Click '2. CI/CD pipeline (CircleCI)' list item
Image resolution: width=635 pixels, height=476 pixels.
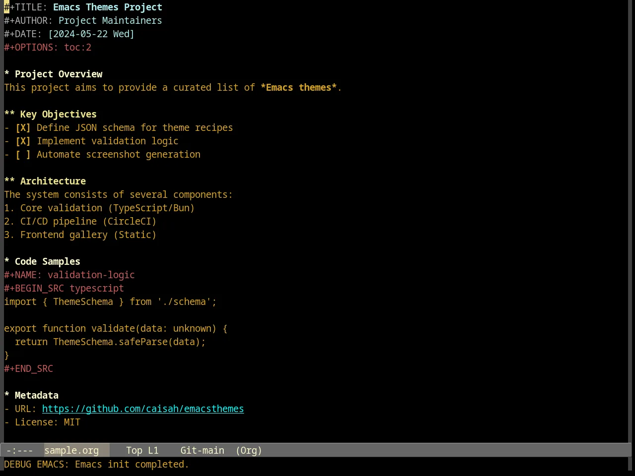[x=80, y=222]
